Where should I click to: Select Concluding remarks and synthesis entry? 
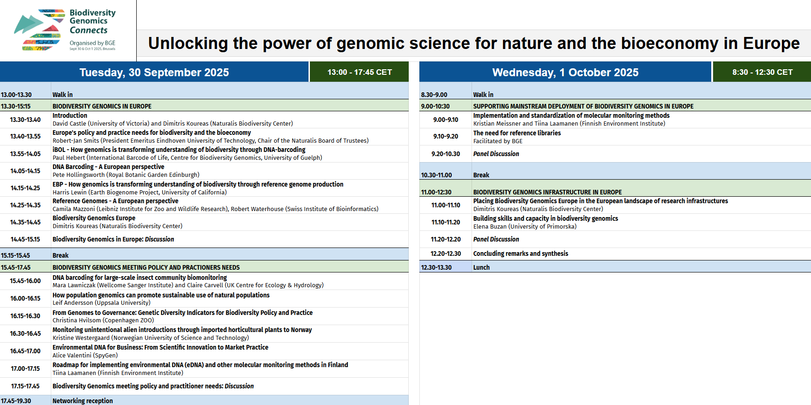pyautogui.click(x=615, y=254)
